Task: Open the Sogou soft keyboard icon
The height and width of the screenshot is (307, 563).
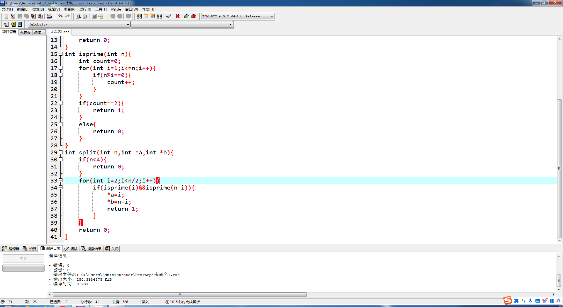Action: [x=537, y=301]
